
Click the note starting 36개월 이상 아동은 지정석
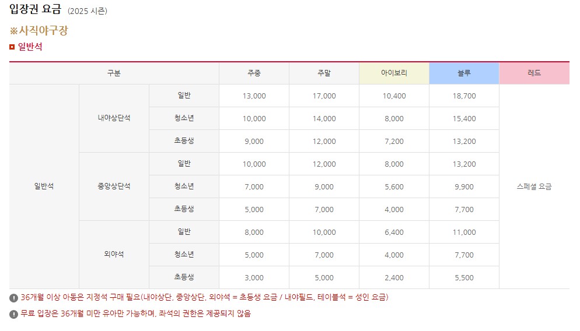pos(204,297)
